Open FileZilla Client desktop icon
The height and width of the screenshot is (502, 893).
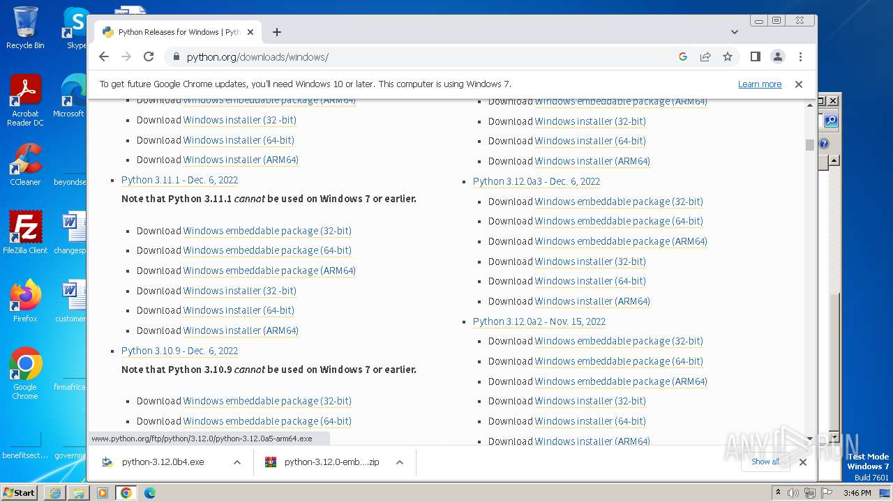(x=25, y=233)
